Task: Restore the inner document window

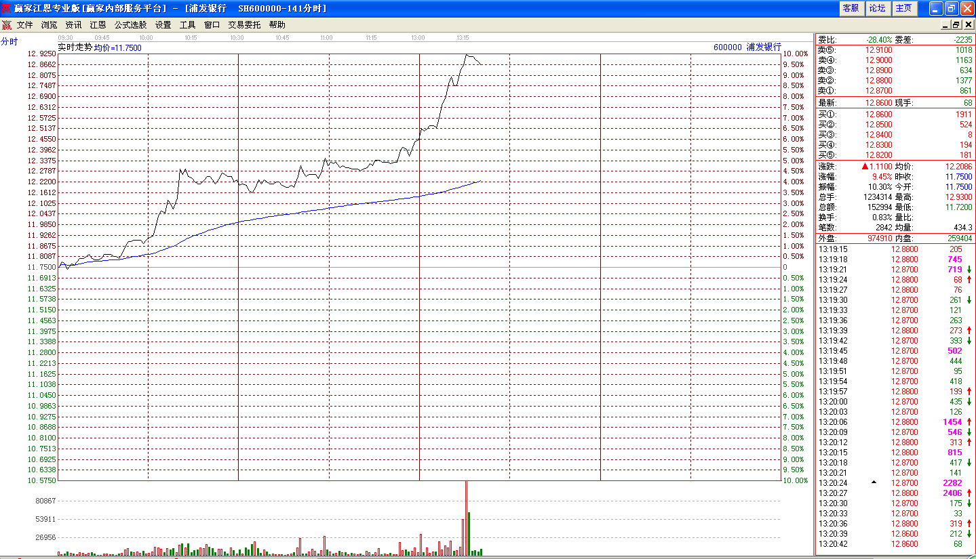Action: click(x=956, y=24)
